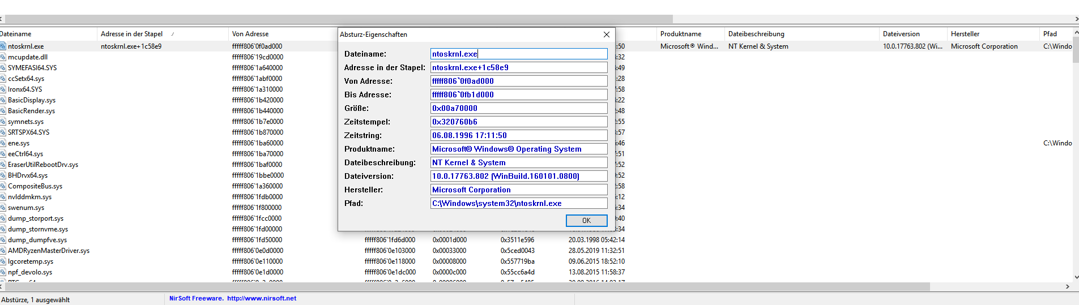Click the Von Adresse field in dialog

(519, 81)
